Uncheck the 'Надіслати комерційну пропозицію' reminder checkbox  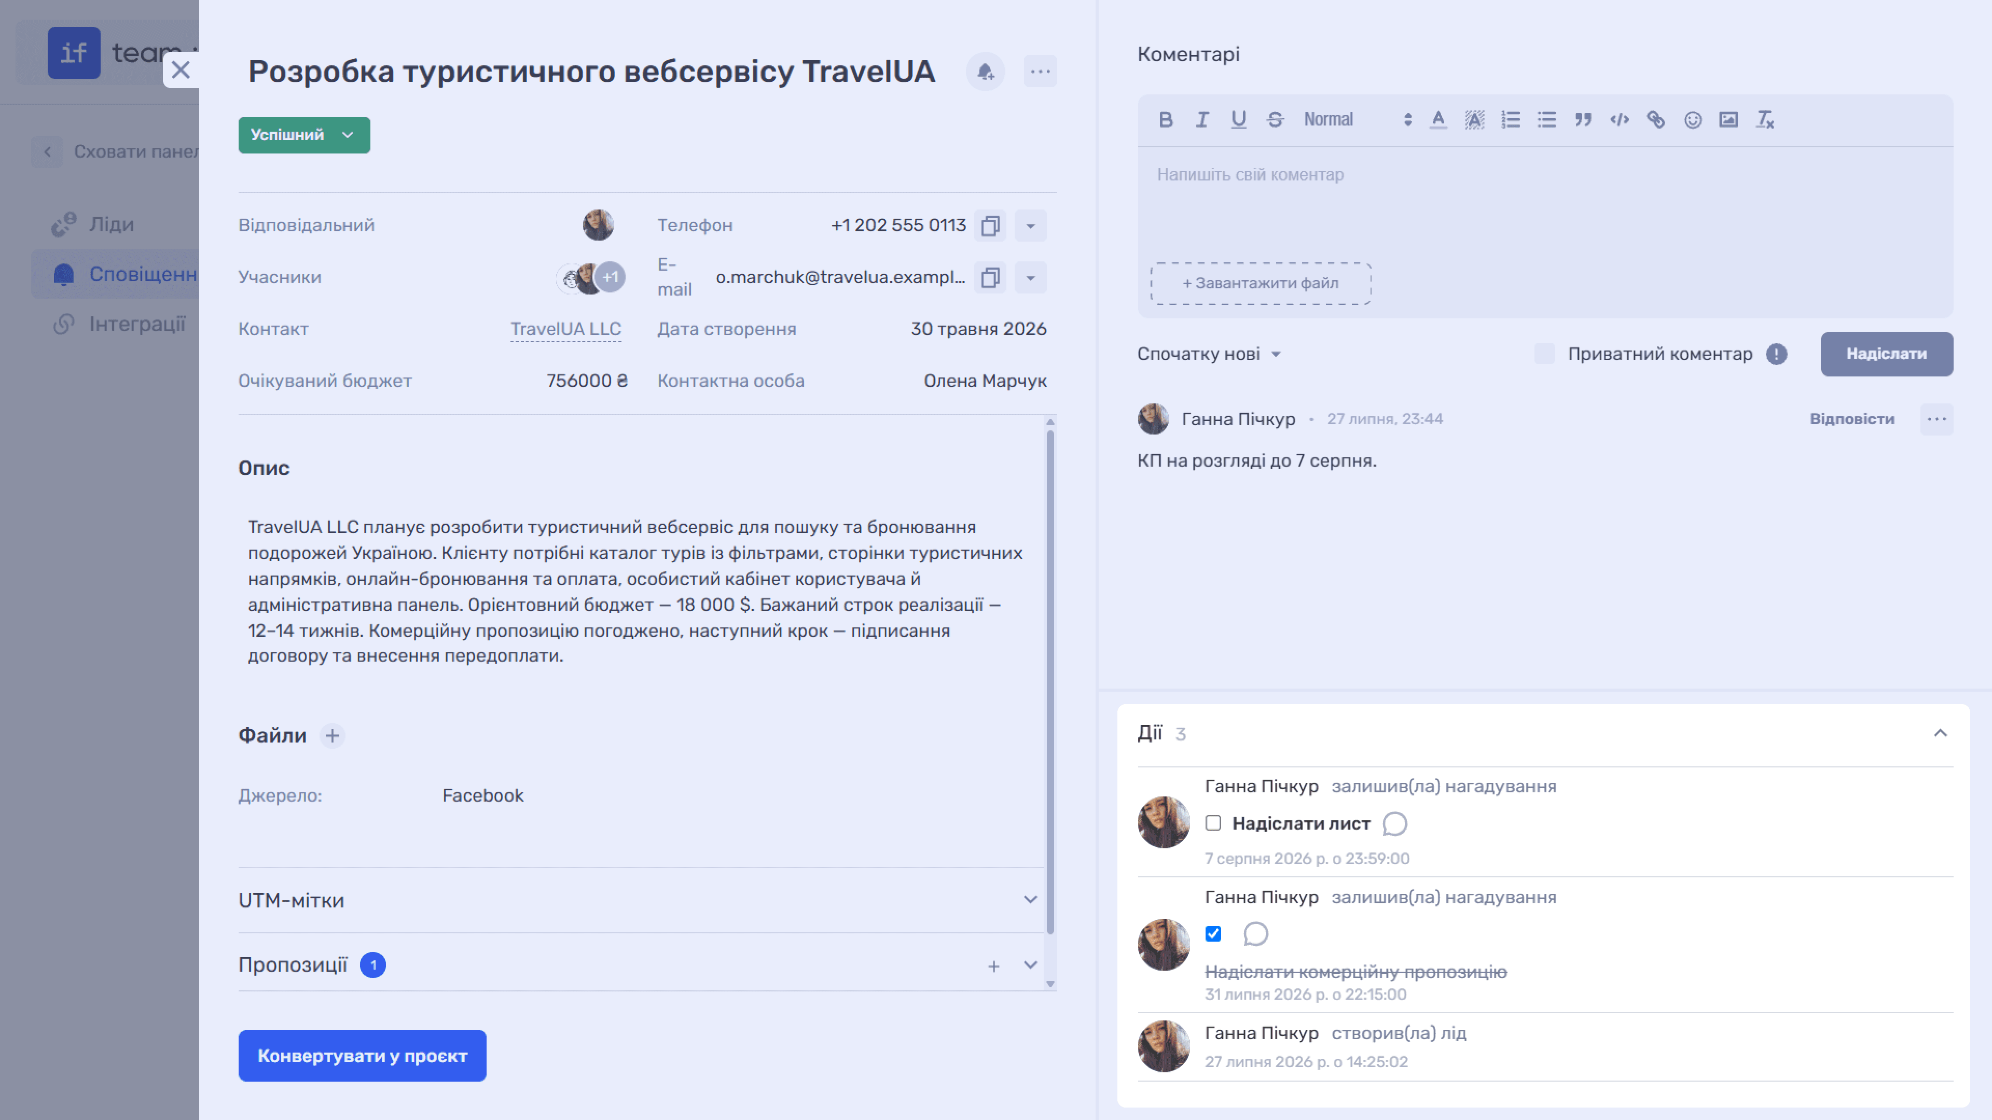tap(1213, 934)
